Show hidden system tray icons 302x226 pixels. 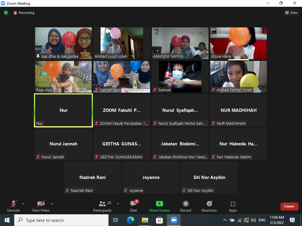point(225,220)
